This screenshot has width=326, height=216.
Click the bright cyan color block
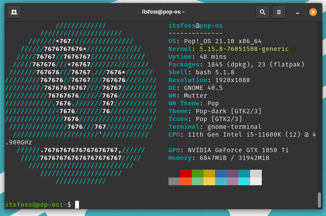tap(244, 181)
